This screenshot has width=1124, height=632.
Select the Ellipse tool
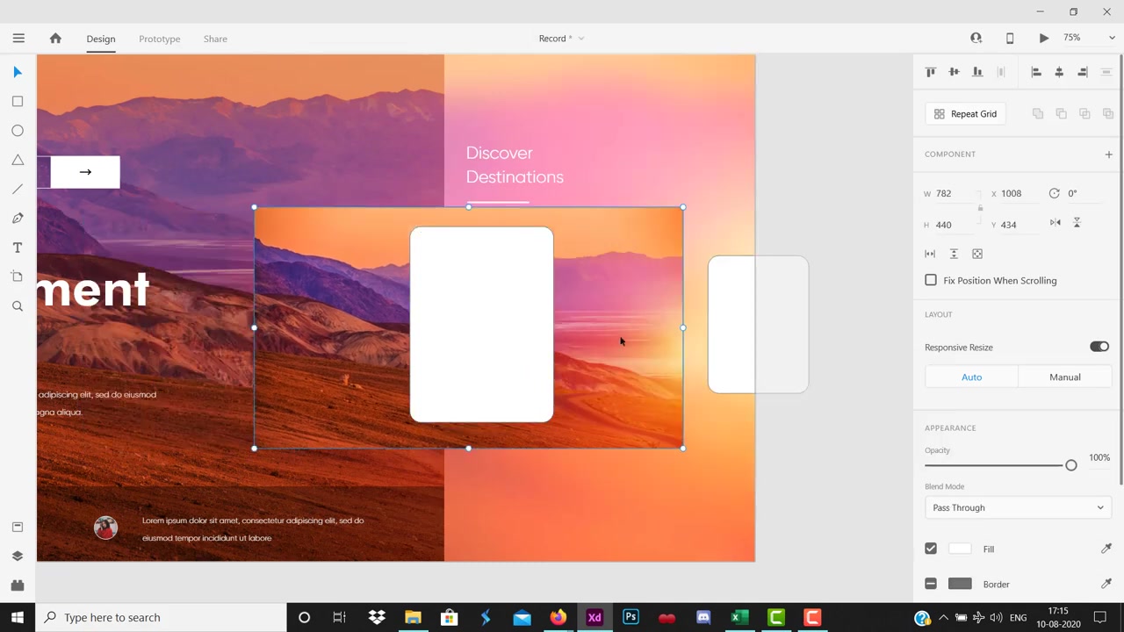[x=17, y=130]
